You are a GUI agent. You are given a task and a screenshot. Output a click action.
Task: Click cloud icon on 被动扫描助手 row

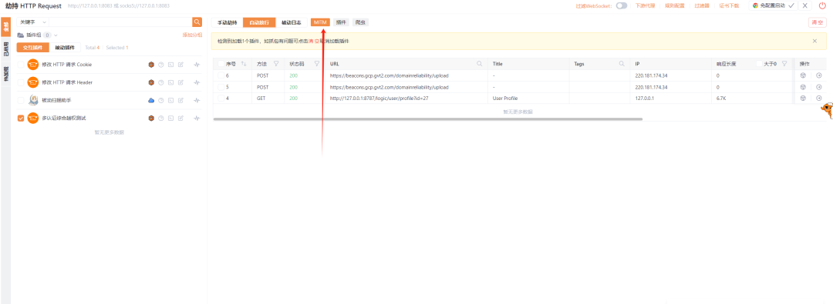[151, 100]
